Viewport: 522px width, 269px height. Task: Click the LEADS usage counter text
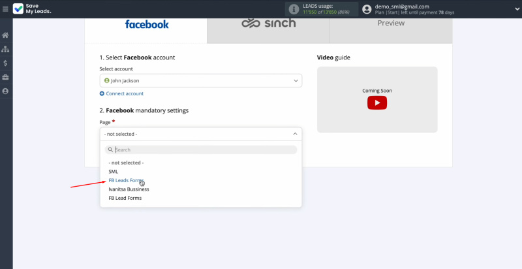(326, 12)
